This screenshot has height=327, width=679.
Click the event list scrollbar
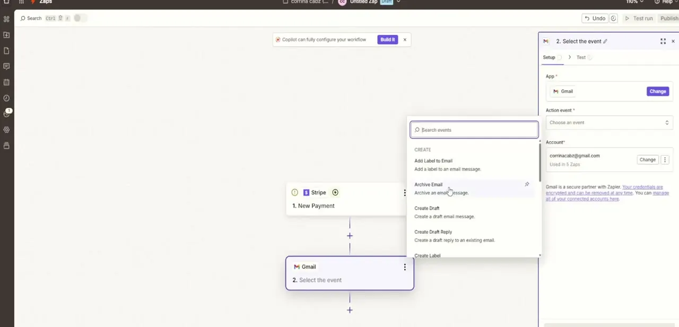(x=540, y=162)
